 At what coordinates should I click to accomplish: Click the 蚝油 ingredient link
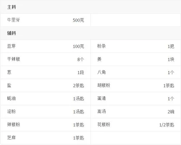11,98
